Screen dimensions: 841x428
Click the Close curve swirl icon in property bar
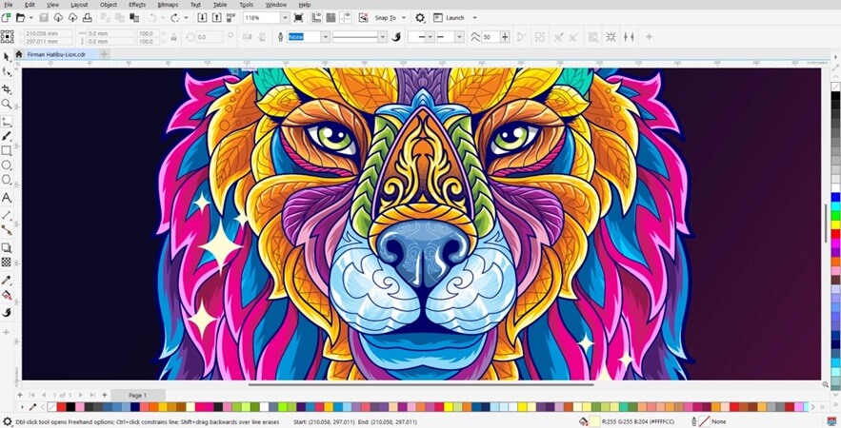pyautogui.click(x=397, y=37)
